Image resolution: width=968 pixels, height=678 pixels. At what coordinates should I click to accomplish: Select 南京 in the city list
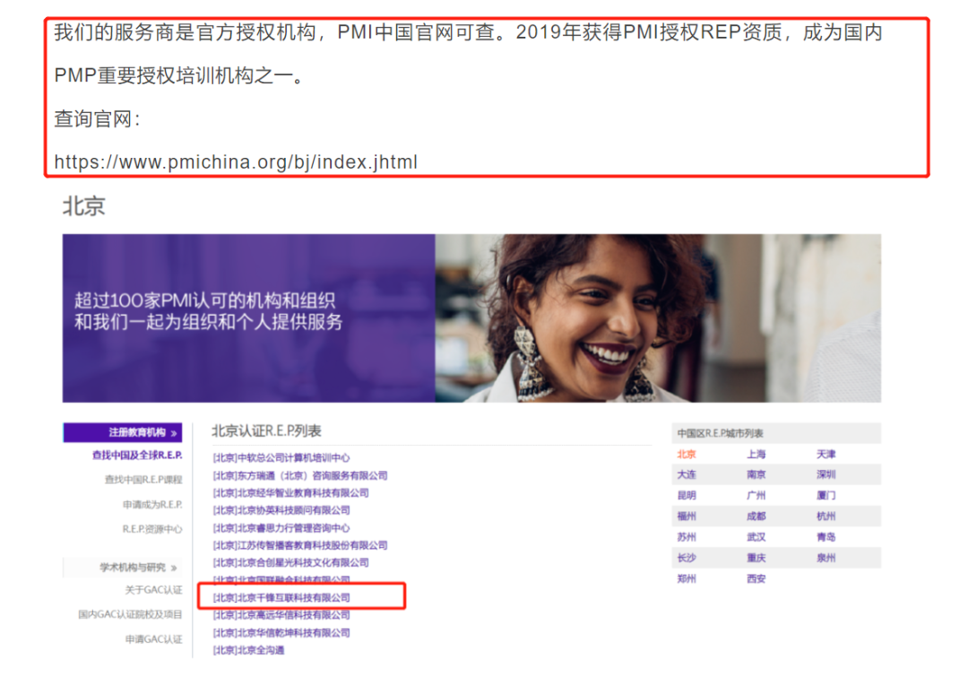click(x=756, y=474)
